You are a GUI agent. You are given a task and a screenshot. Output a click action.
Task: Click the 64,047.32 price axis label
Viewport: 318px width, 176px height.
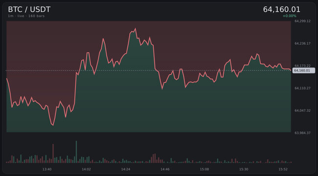[302, 110]
